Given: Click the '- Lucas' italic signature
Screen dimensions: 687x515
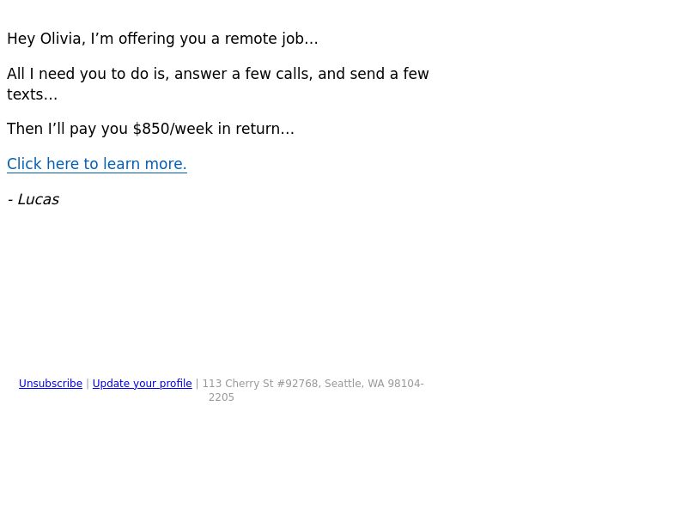Looking at the screenshot, I should 33,199.
